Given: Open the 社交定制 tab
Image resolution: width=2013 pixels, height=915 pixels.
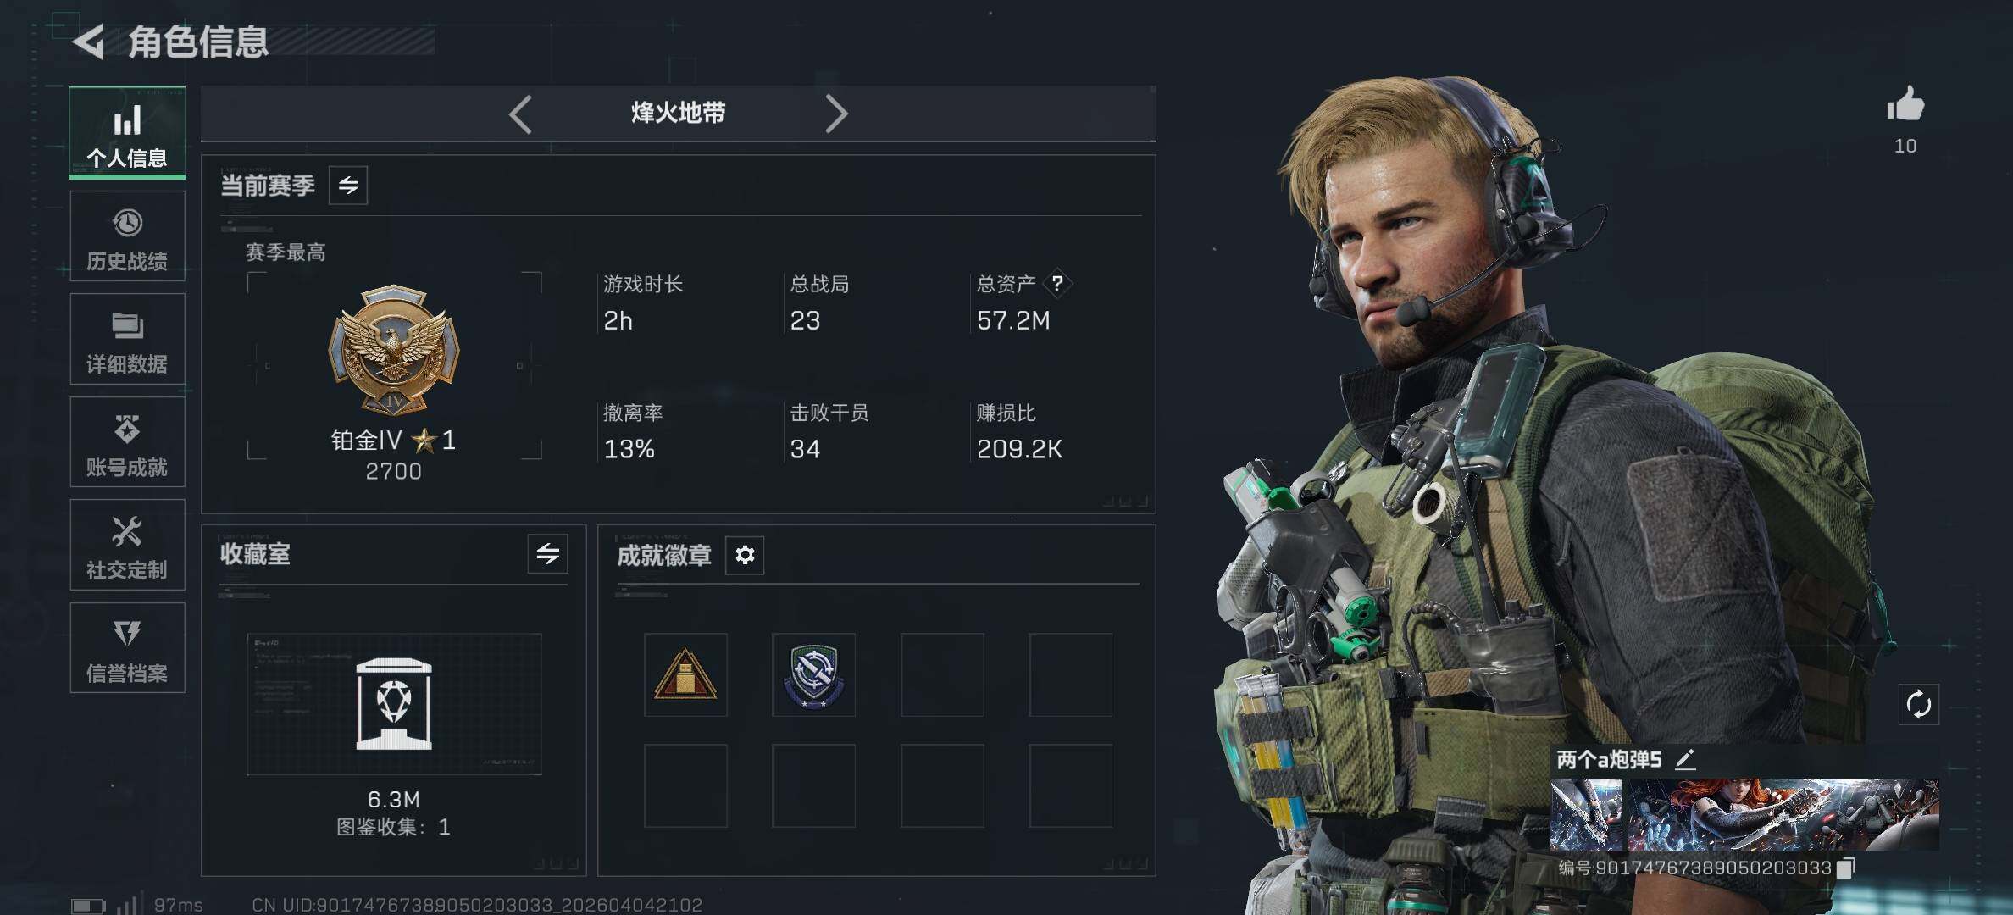Looking at the screenshot, I should (127, 546).
